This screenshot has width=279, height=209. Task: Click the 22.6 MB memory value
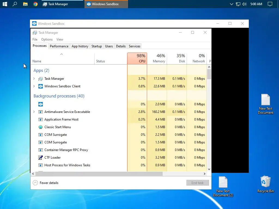click(x=159, y=86)
